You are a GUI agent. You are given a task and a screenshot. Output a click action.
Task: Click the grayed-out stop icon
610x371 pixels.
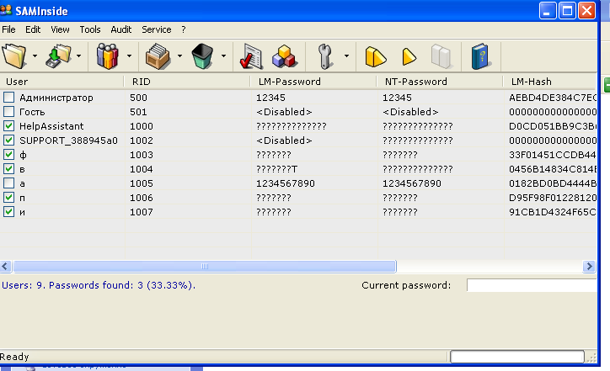point(441,56)
